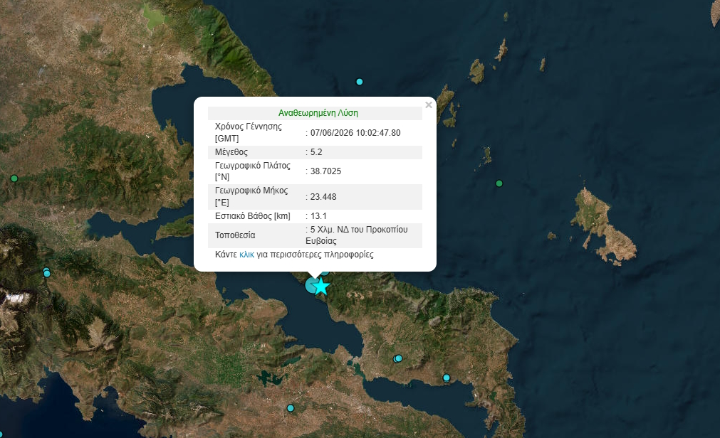Click the 'Μέγεθος' label
720x438 pixels.
pos(231,152)
